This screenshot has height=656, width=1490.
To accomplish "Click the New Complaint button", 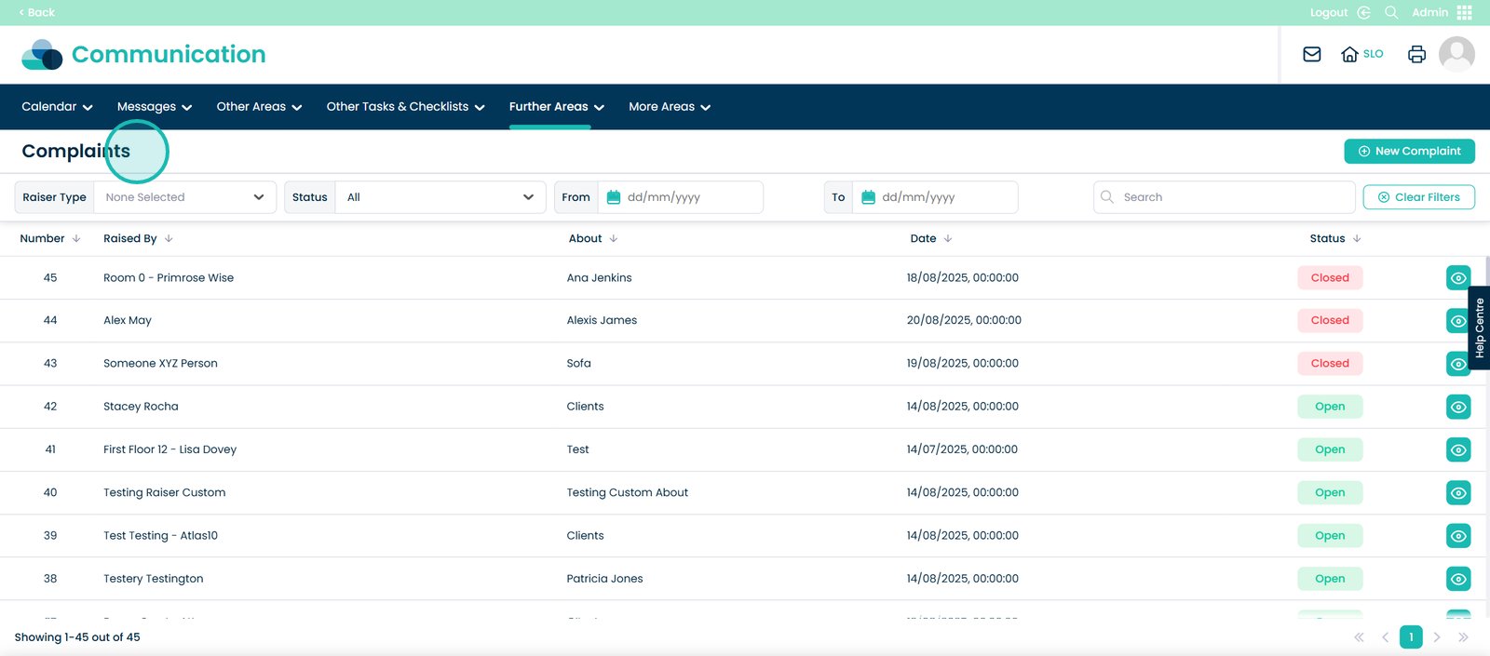I will pyautogui.click(x=1409, y=151).
